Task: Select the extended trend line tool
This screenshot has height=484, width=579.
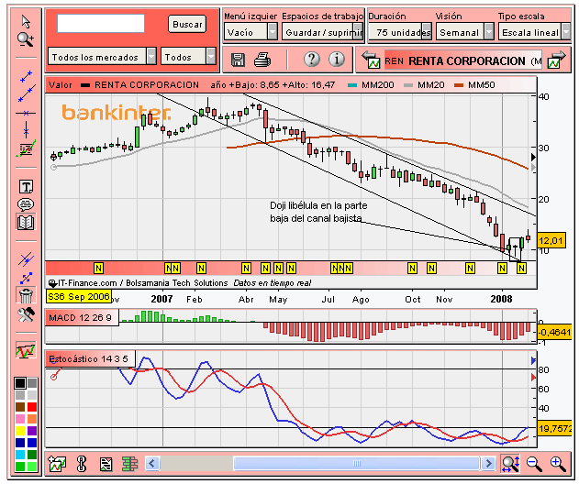Action: coord(27,93)
